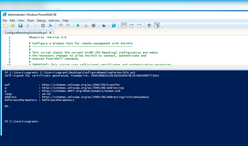Click the wsman.xsd URL in console
Screen dimensions: 248x146
81,91
